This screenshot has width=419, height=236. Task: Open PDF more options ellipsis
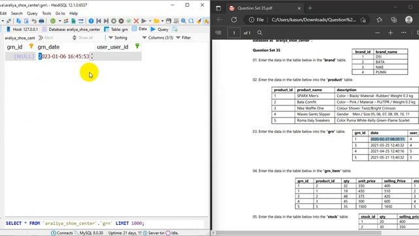[x=403, y=33]
